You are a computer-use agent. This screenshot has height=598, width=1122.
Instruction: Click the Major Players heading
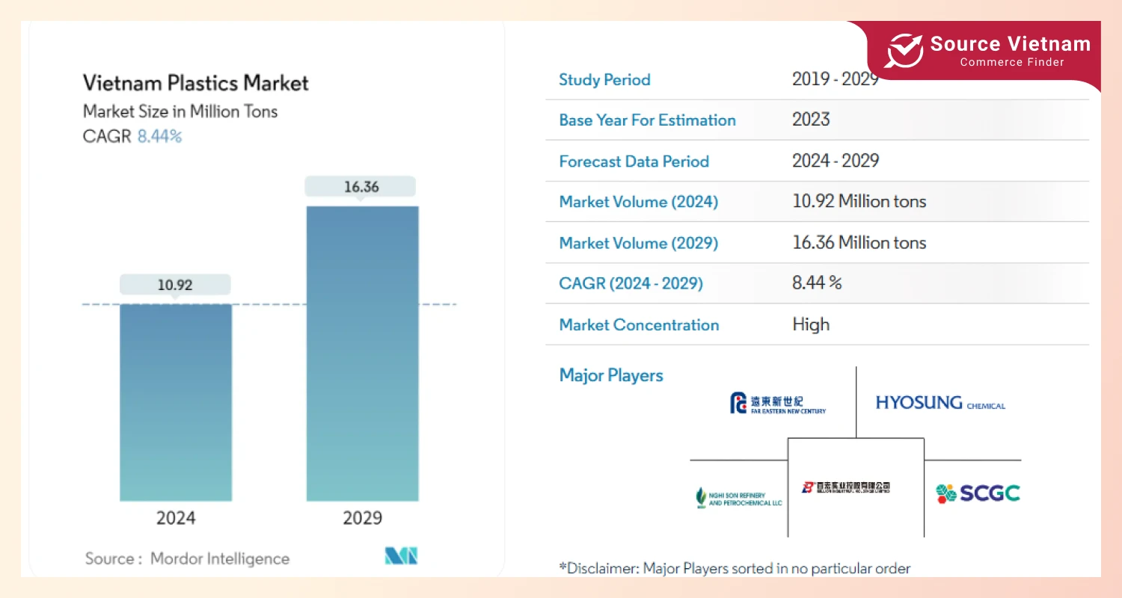click(611, 375)
